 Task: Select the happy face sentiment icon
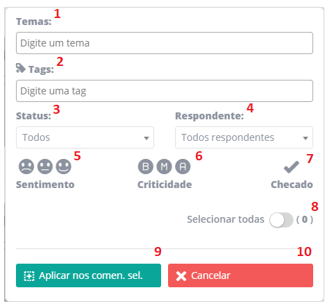[x=64, y=167]
